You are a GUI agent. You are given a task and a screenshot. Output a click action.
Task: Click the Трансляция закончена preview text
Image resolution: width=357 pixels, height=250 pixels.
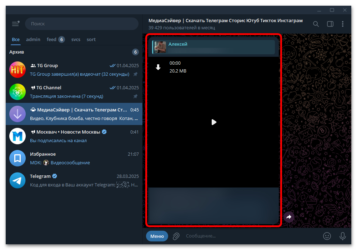(66, 96)
